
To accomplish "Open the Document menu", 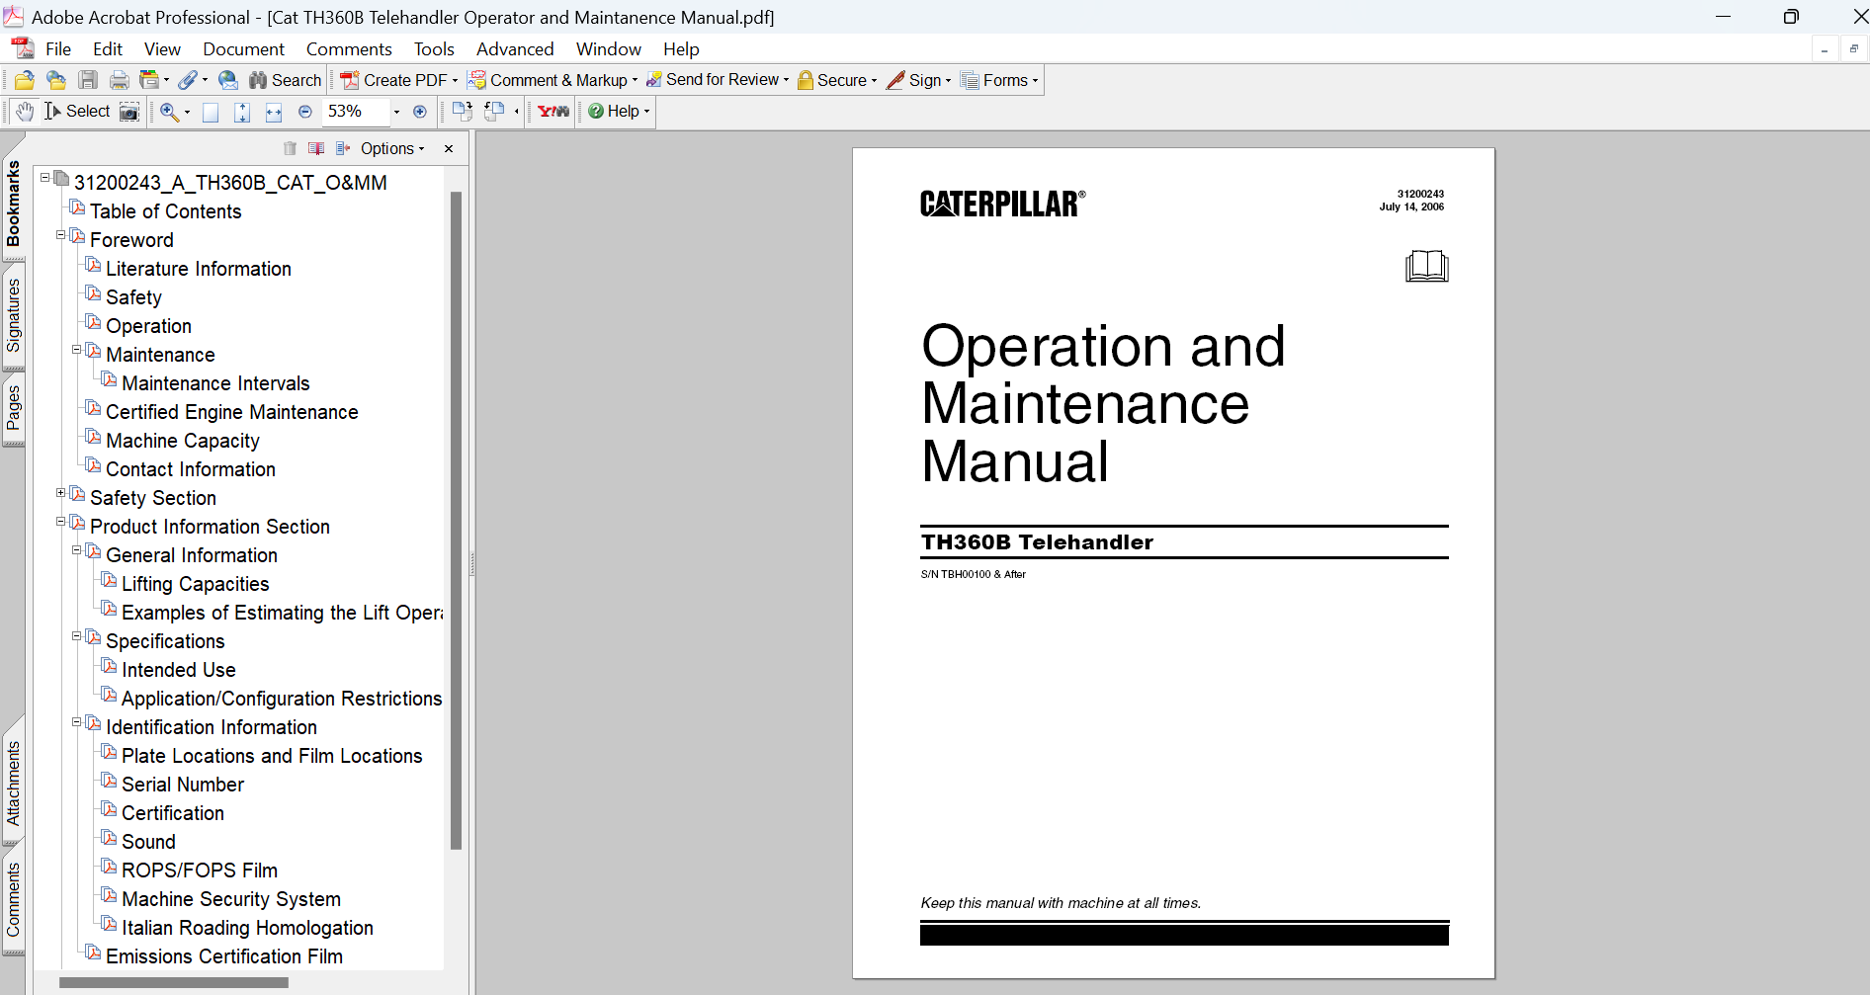I will tap(243, 49).
